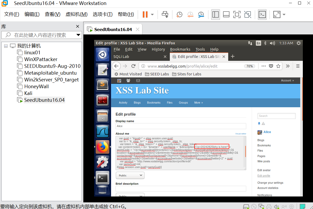313x209 pixels.
Task: Launch the text editor from Ubuntu dock
Action: (103, 70)
